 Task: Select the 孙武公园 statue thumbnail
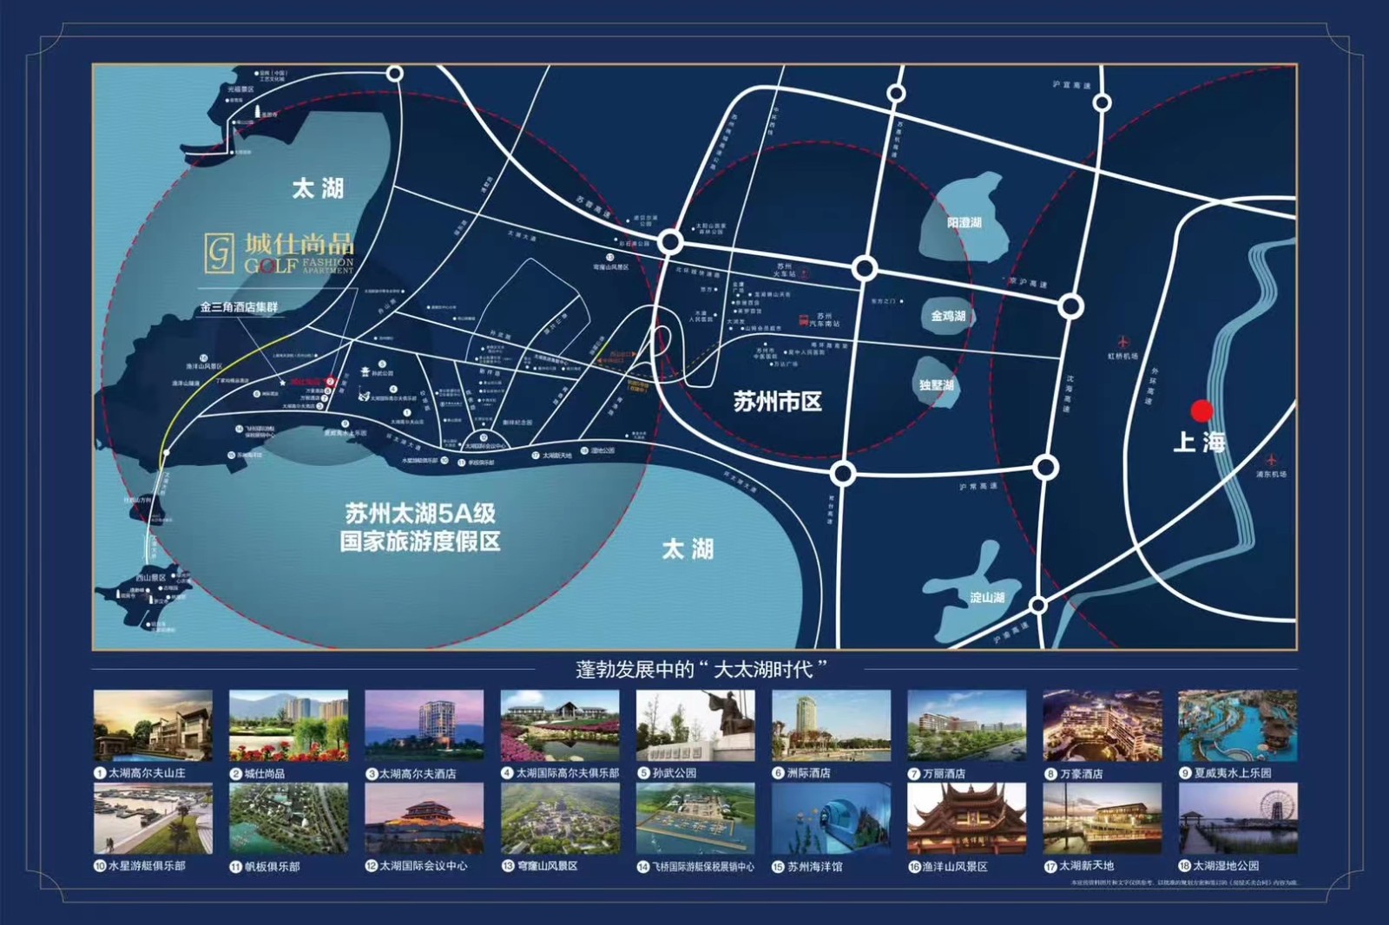(695, 726)
